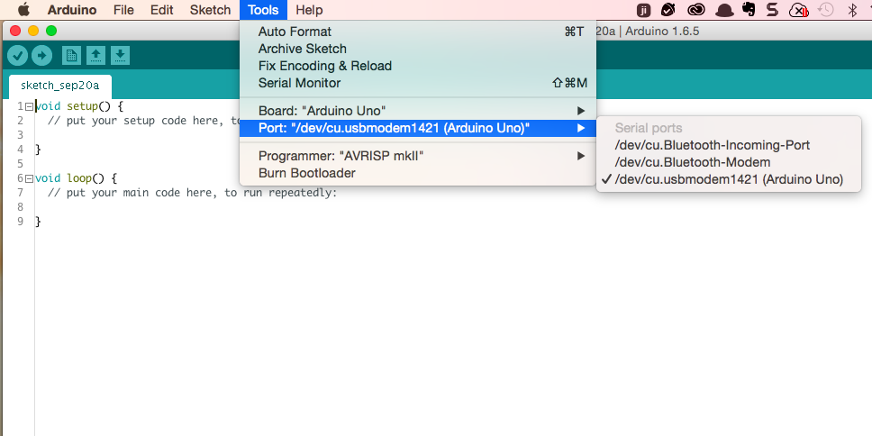The width and height of the screenshot is (872, 436).
Task: Click the closing brace on line 9
Action: [x=39, y=222]
